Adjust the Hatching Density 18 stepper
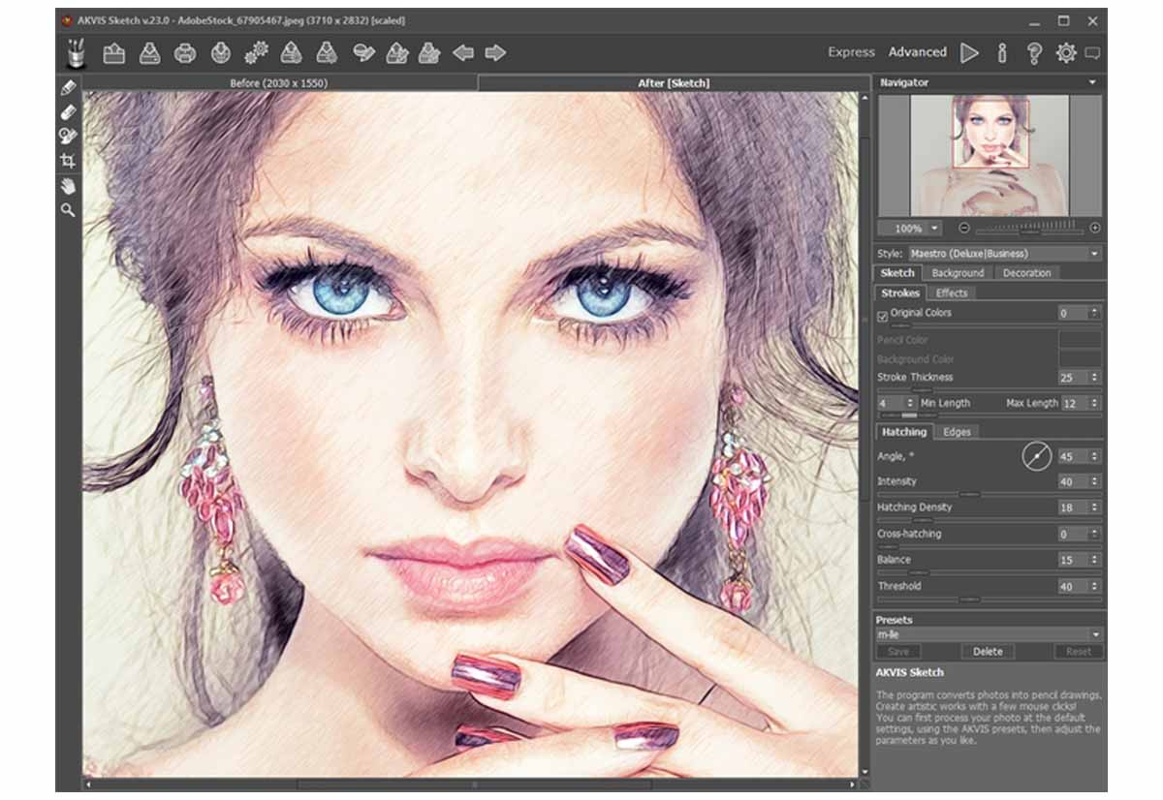Screen dimensions: 1163x800 click(1095, 508)
